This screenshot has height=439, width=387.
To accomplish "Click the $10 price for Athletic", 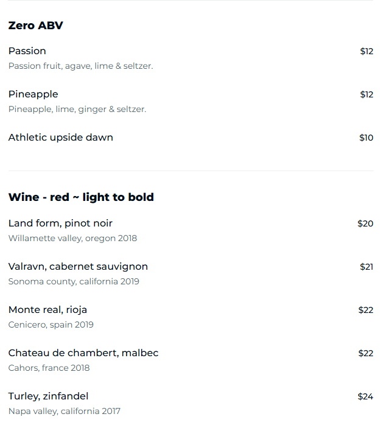I will [366, 138].
